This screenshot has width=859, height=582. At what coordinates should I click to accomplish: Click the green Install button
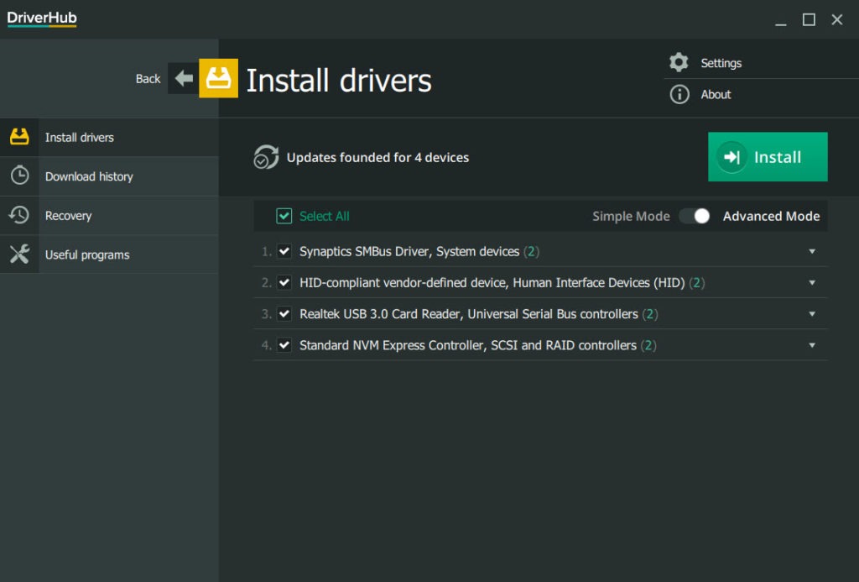[768, 157]
